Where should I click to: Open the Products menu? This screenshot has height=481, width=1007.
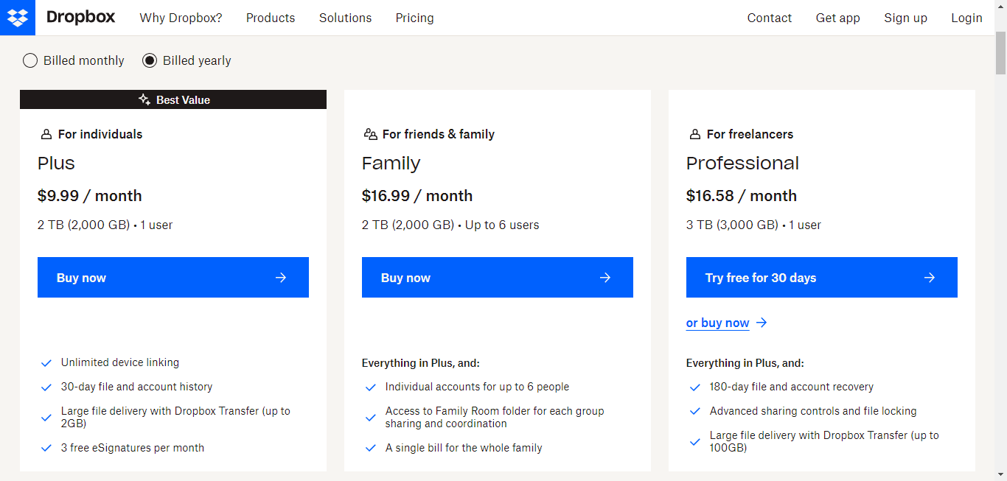(271, 18)
